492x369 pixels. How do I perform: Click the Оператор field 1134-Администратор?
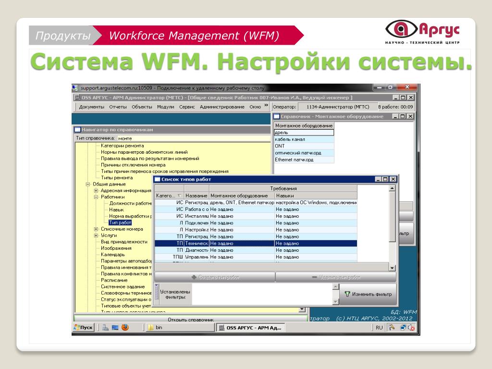tap(338, 107)
